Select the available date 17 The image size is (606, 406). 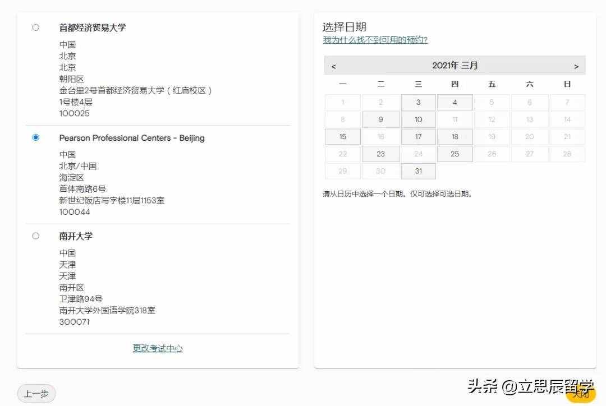(418, 137)
